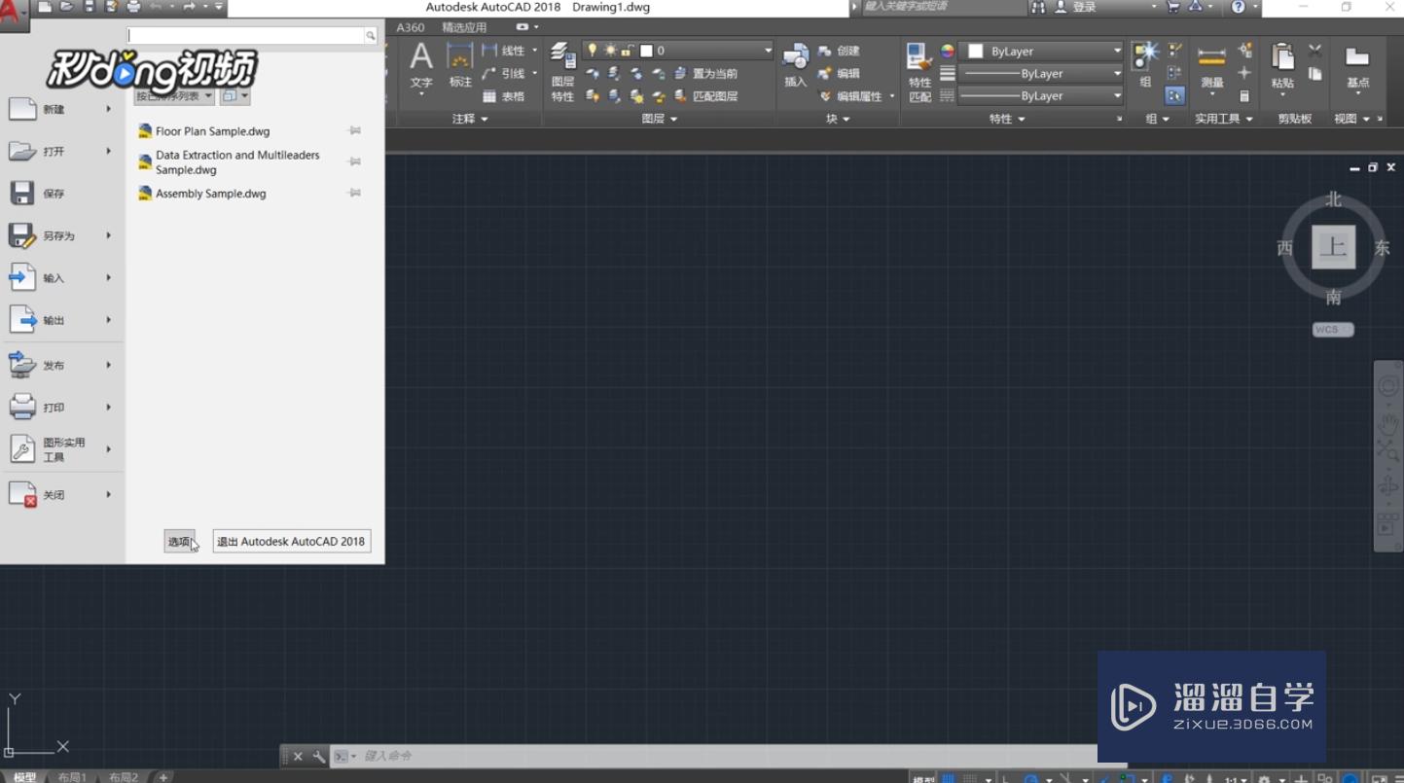Select the 引线 leader tool
This screenshot has width=1404, height=783.
504,73
